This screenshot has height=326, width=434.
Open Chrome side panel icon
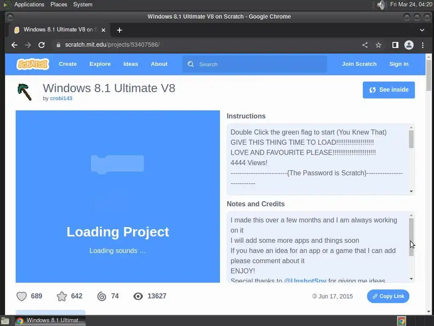(395, 45)
